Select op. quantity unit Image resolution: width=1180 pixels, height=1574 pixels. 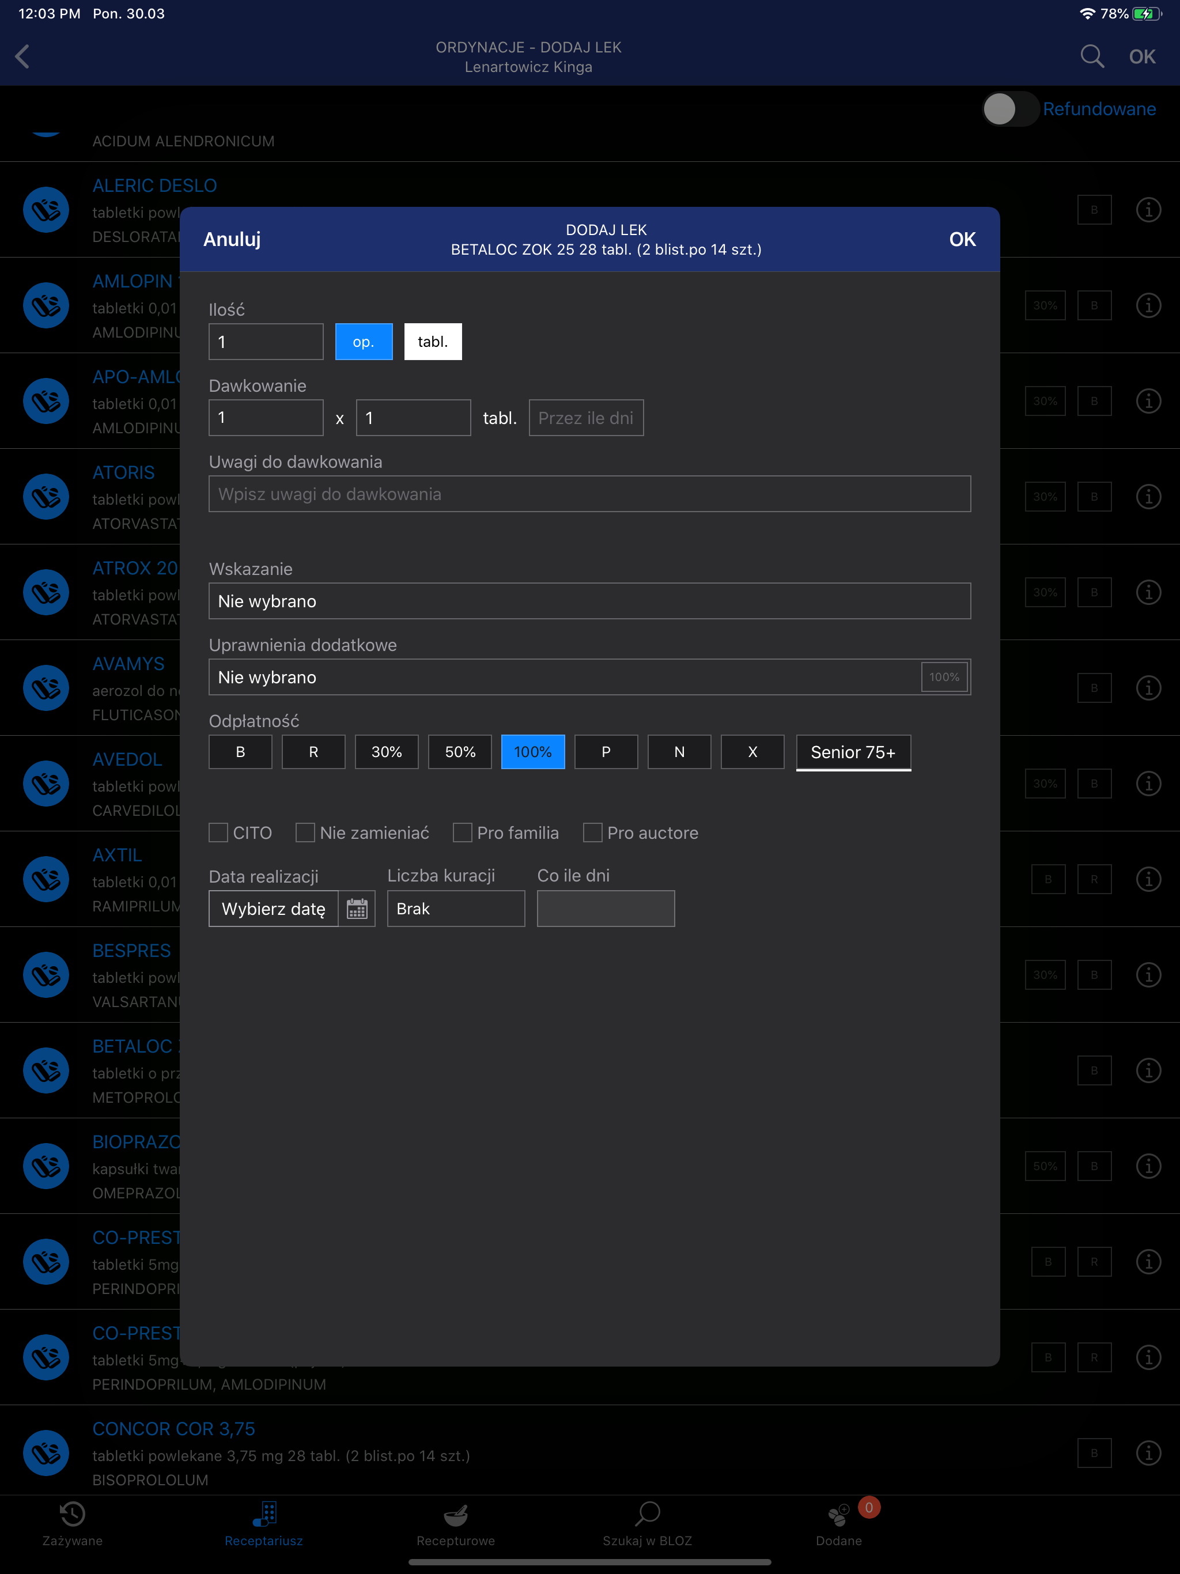tap(364, 342)
